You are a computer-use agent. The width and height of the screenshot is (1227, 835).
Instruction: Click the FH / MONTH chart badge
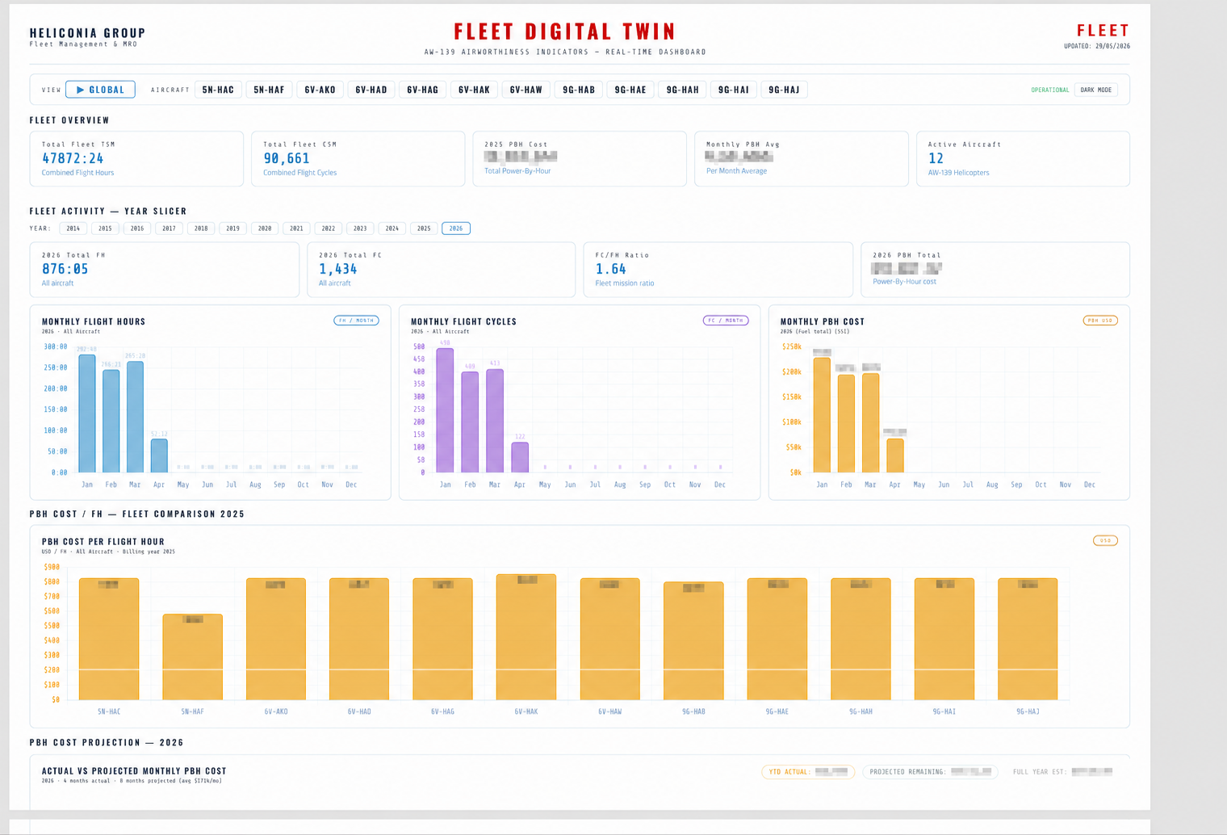pyautogui.click(x=356, y=321)
